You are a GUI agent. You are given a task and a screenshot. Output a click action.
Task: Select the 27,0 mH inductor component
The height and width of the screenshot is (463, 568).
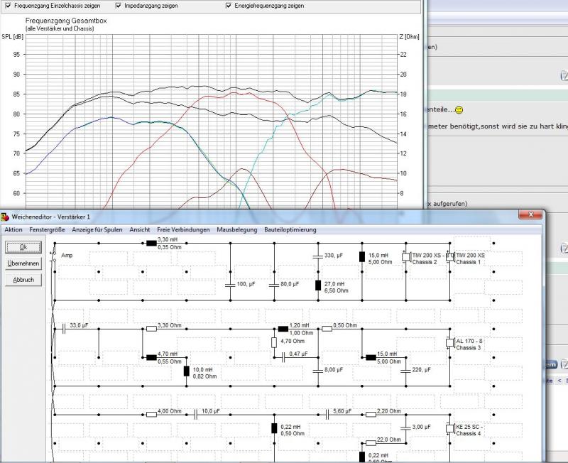click(x=318, y=285)
